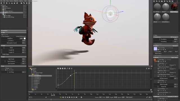This screenshot has width=180, height=101.
Task: Step to the previous keyframe
Action: coord(65,97)
